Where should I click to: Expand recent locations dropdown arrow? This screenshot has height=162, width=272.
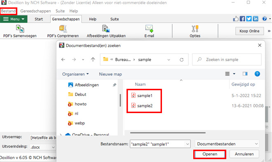[83, 60]
